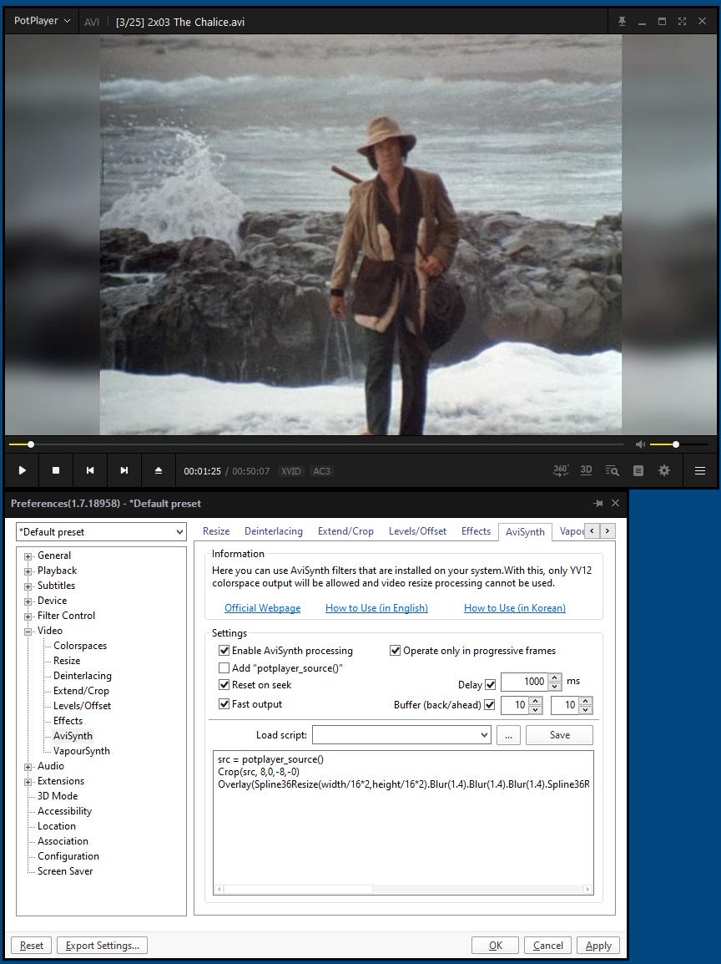Toggle Reset on seek checkbox
This screenshot has height=964, width=721.
tap(224, 684)
